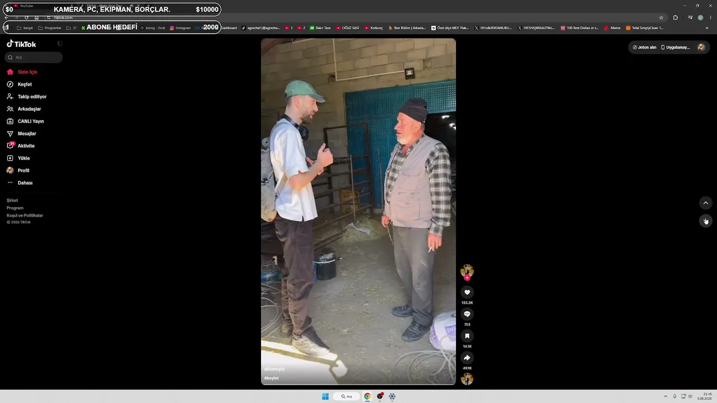Open the Profil avatar in sidebar

pos(10,171)
